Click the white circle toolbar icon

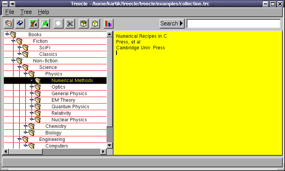coord(58,23)
